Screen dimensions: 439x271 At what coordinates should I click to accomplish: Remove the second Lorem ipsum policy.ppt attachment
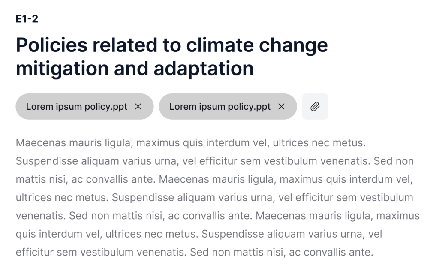[x=281, y=107]
